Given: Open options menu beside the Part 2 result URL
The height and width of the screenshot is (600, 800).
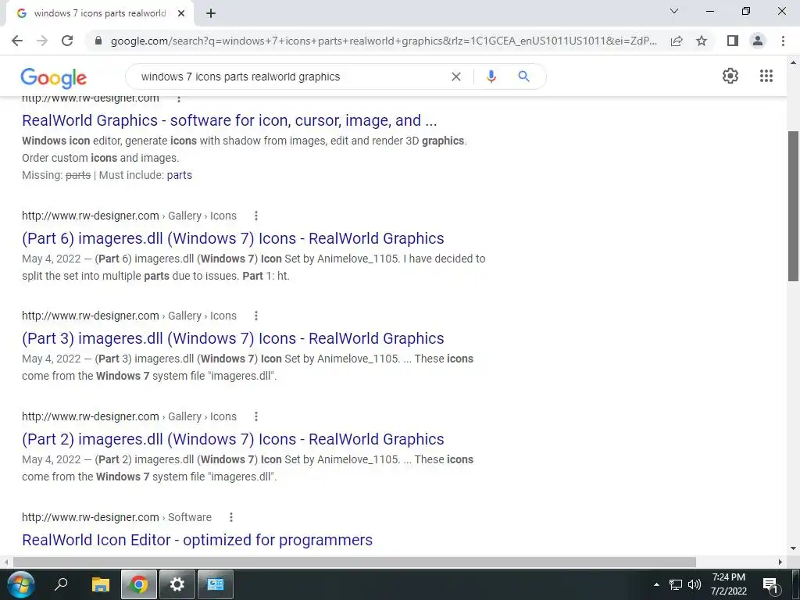Looking at the screenshot, I should 256,416.
